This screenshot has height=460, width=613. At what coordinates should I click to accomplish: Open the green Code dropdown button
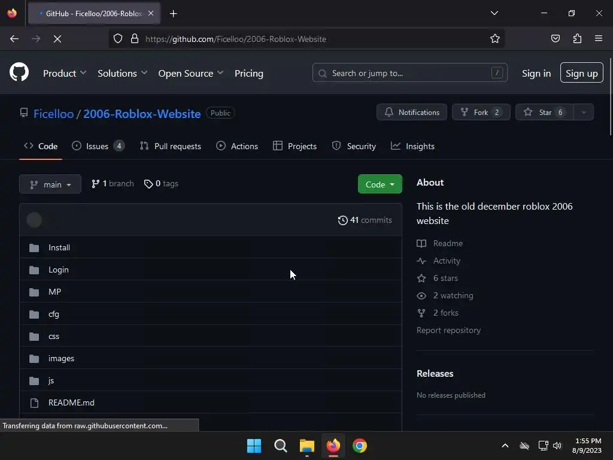(x=380, y=184)
